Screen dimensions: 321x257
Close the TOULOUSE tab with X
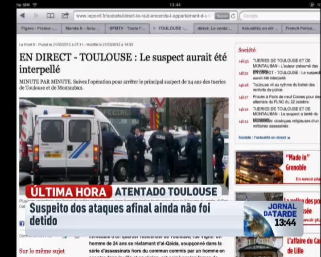tap(154, 28)
